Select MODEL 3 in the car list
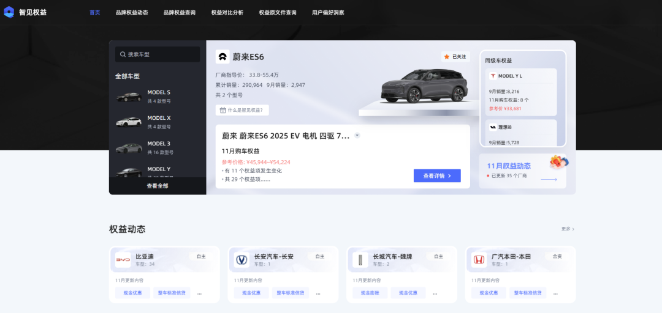Image resolution: width=662 pixels, height=313 pixels. pos(158,148)
